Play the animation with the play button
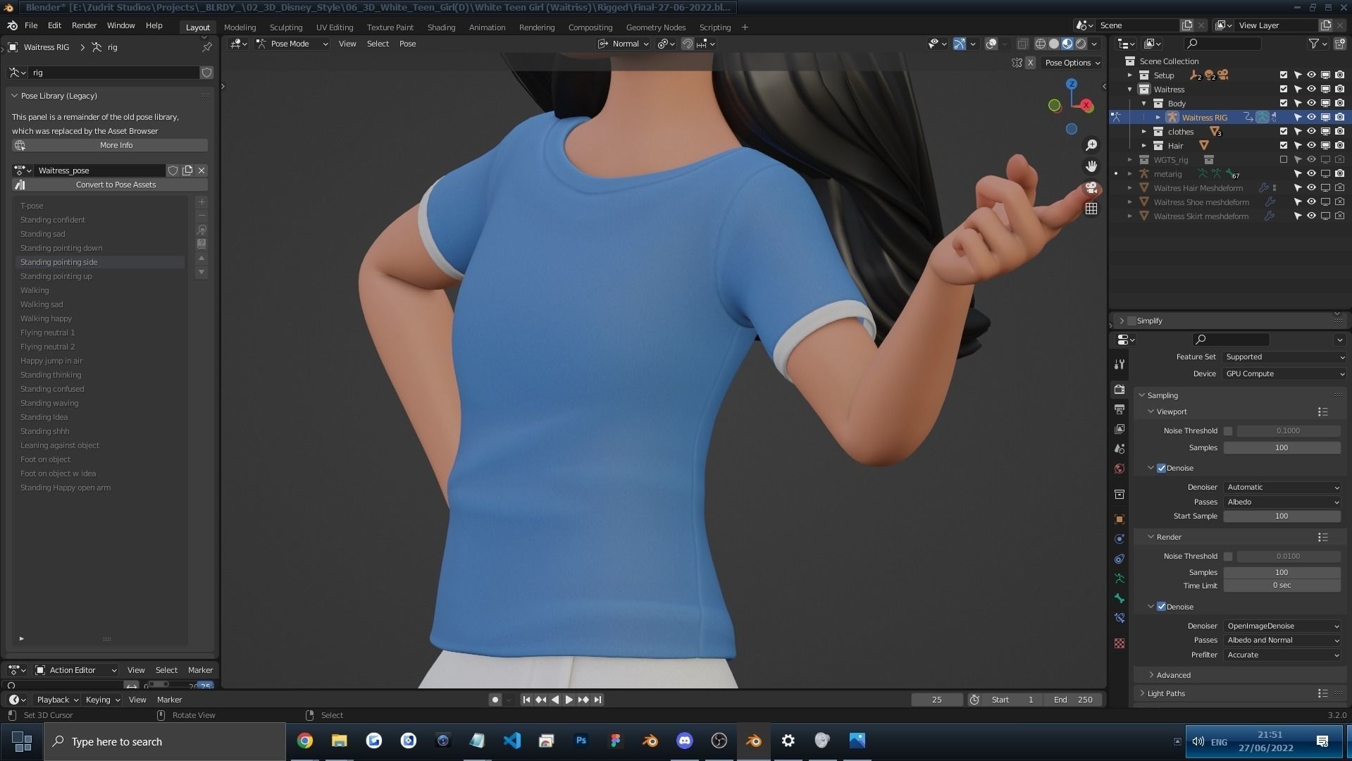1352x761 pixels. click(x=569, y=700)
